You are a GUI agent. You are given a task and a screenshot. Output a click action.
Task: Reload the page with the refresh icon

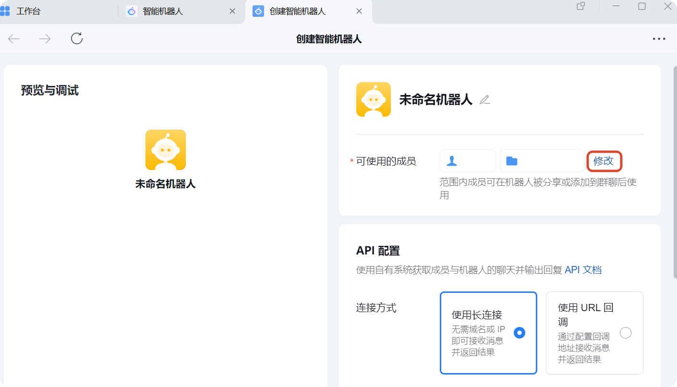77,38
